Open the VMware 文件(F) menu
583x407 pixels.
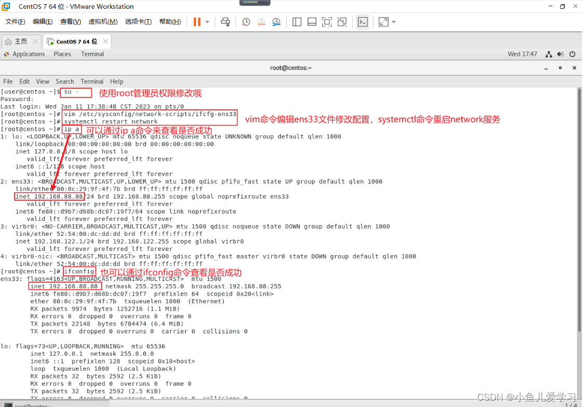(x=15, y=22)
